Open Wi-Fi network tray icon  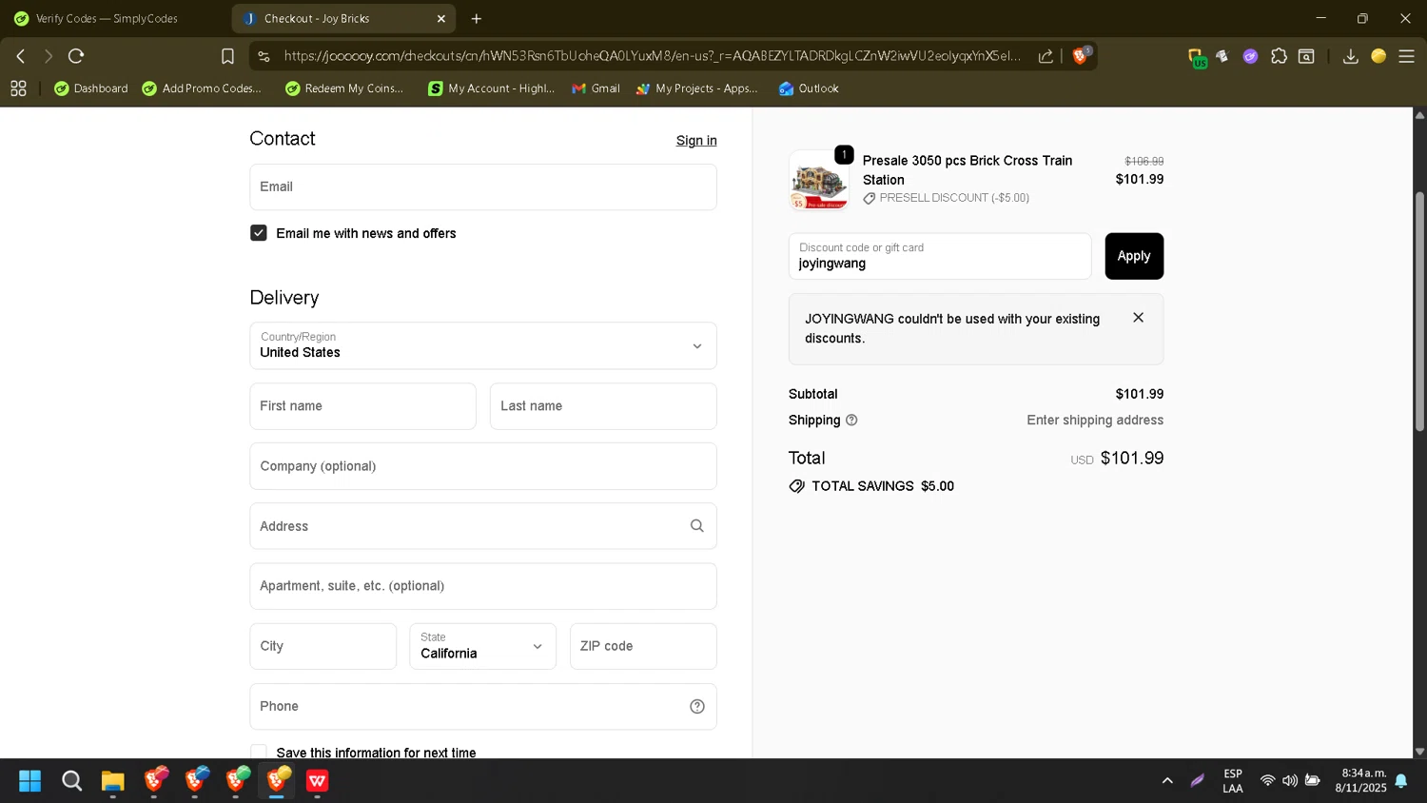point(1267,781)
